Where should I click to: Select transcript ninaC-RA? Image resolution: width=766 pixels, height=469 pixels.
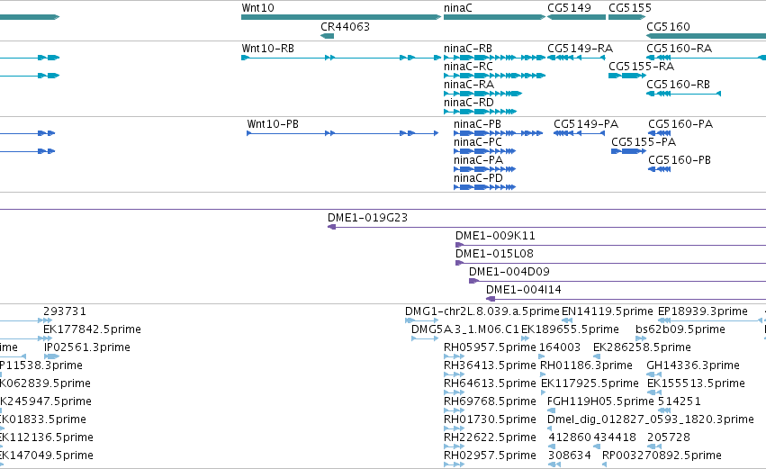[482, 94]
